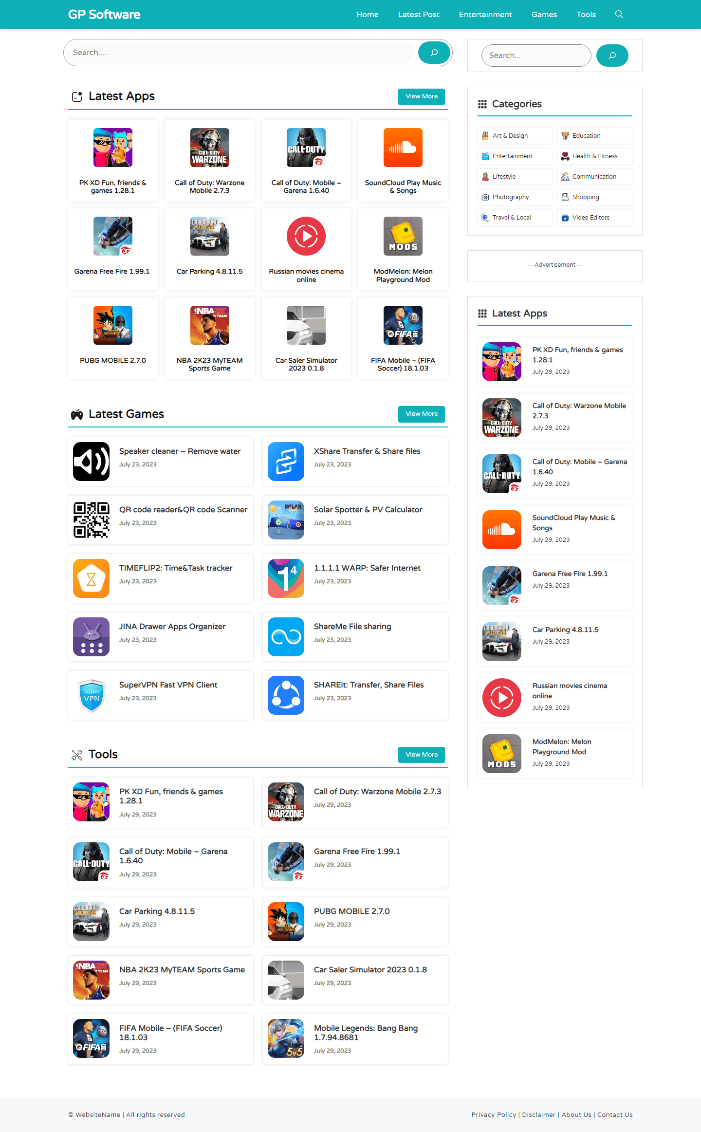The image size is (701, 1132).
Task: Open SoundCloud Play Music app icon in grid
Action: (x=403, y=148)
